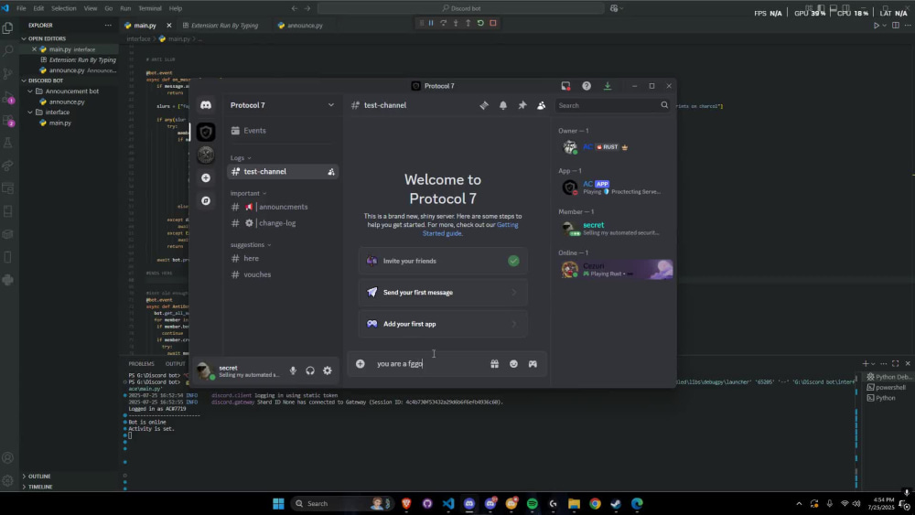
Task: Open the vouches channel
Action: pyautogui.click(x=283, y=274)
